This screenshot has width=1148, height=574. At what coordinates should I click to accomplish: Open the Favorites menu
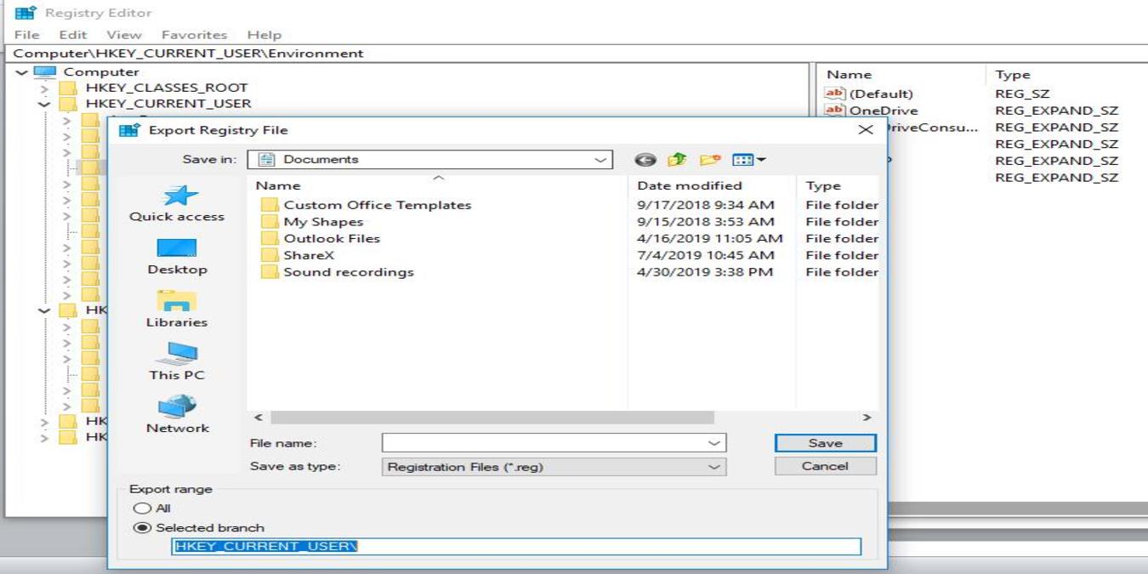coord(195,34)
